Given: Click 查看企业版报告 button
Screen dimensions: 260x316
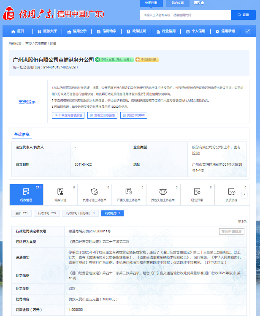Looking at the screenshot, I should [102, 115].
